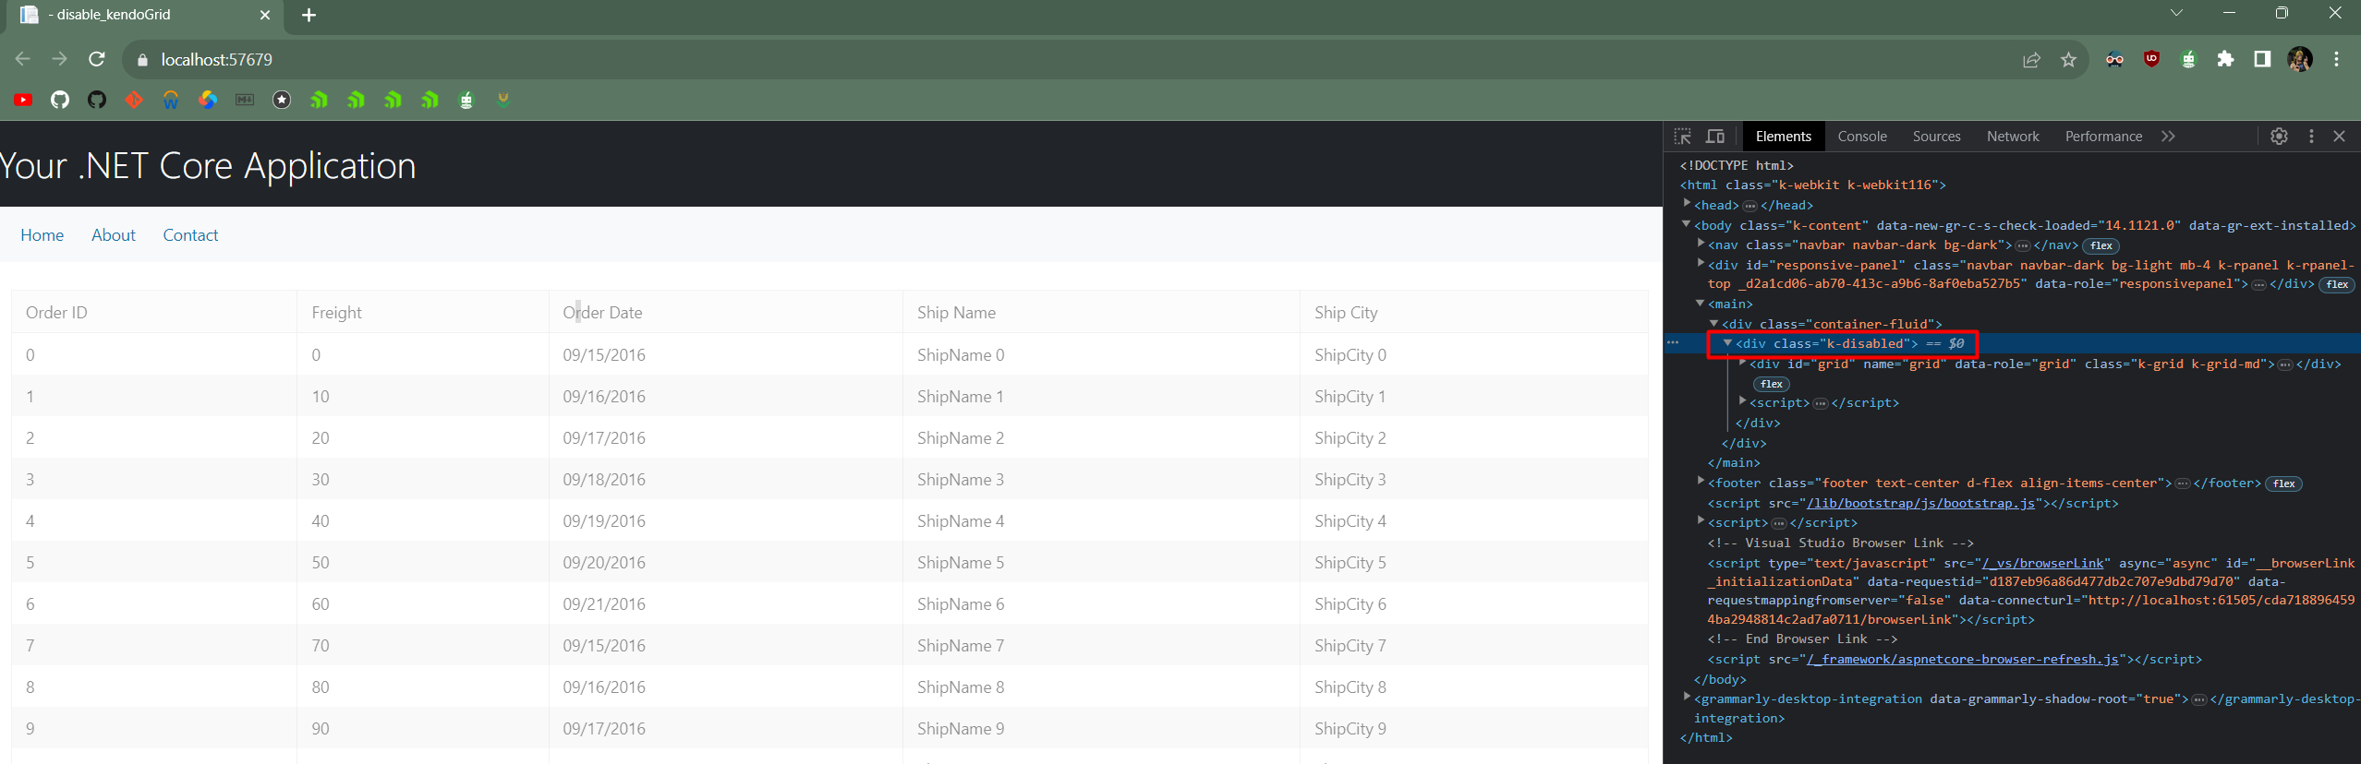This screenshot has width=2361, height=764.
Task: Expand the footer element in DOM tree
Action: (x=1701, y=482)
